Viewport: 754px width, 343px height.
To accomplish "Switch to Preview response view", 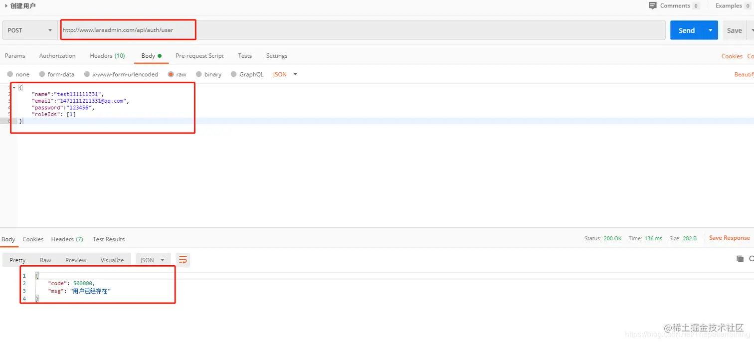I will click(76, 260).
